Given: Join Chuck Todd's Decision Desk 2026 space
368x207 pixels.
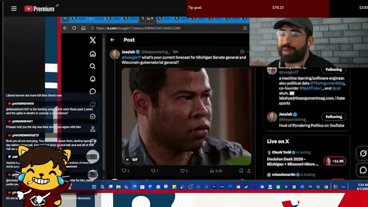Looking at the screenshot, I should [x=293, y=162].
